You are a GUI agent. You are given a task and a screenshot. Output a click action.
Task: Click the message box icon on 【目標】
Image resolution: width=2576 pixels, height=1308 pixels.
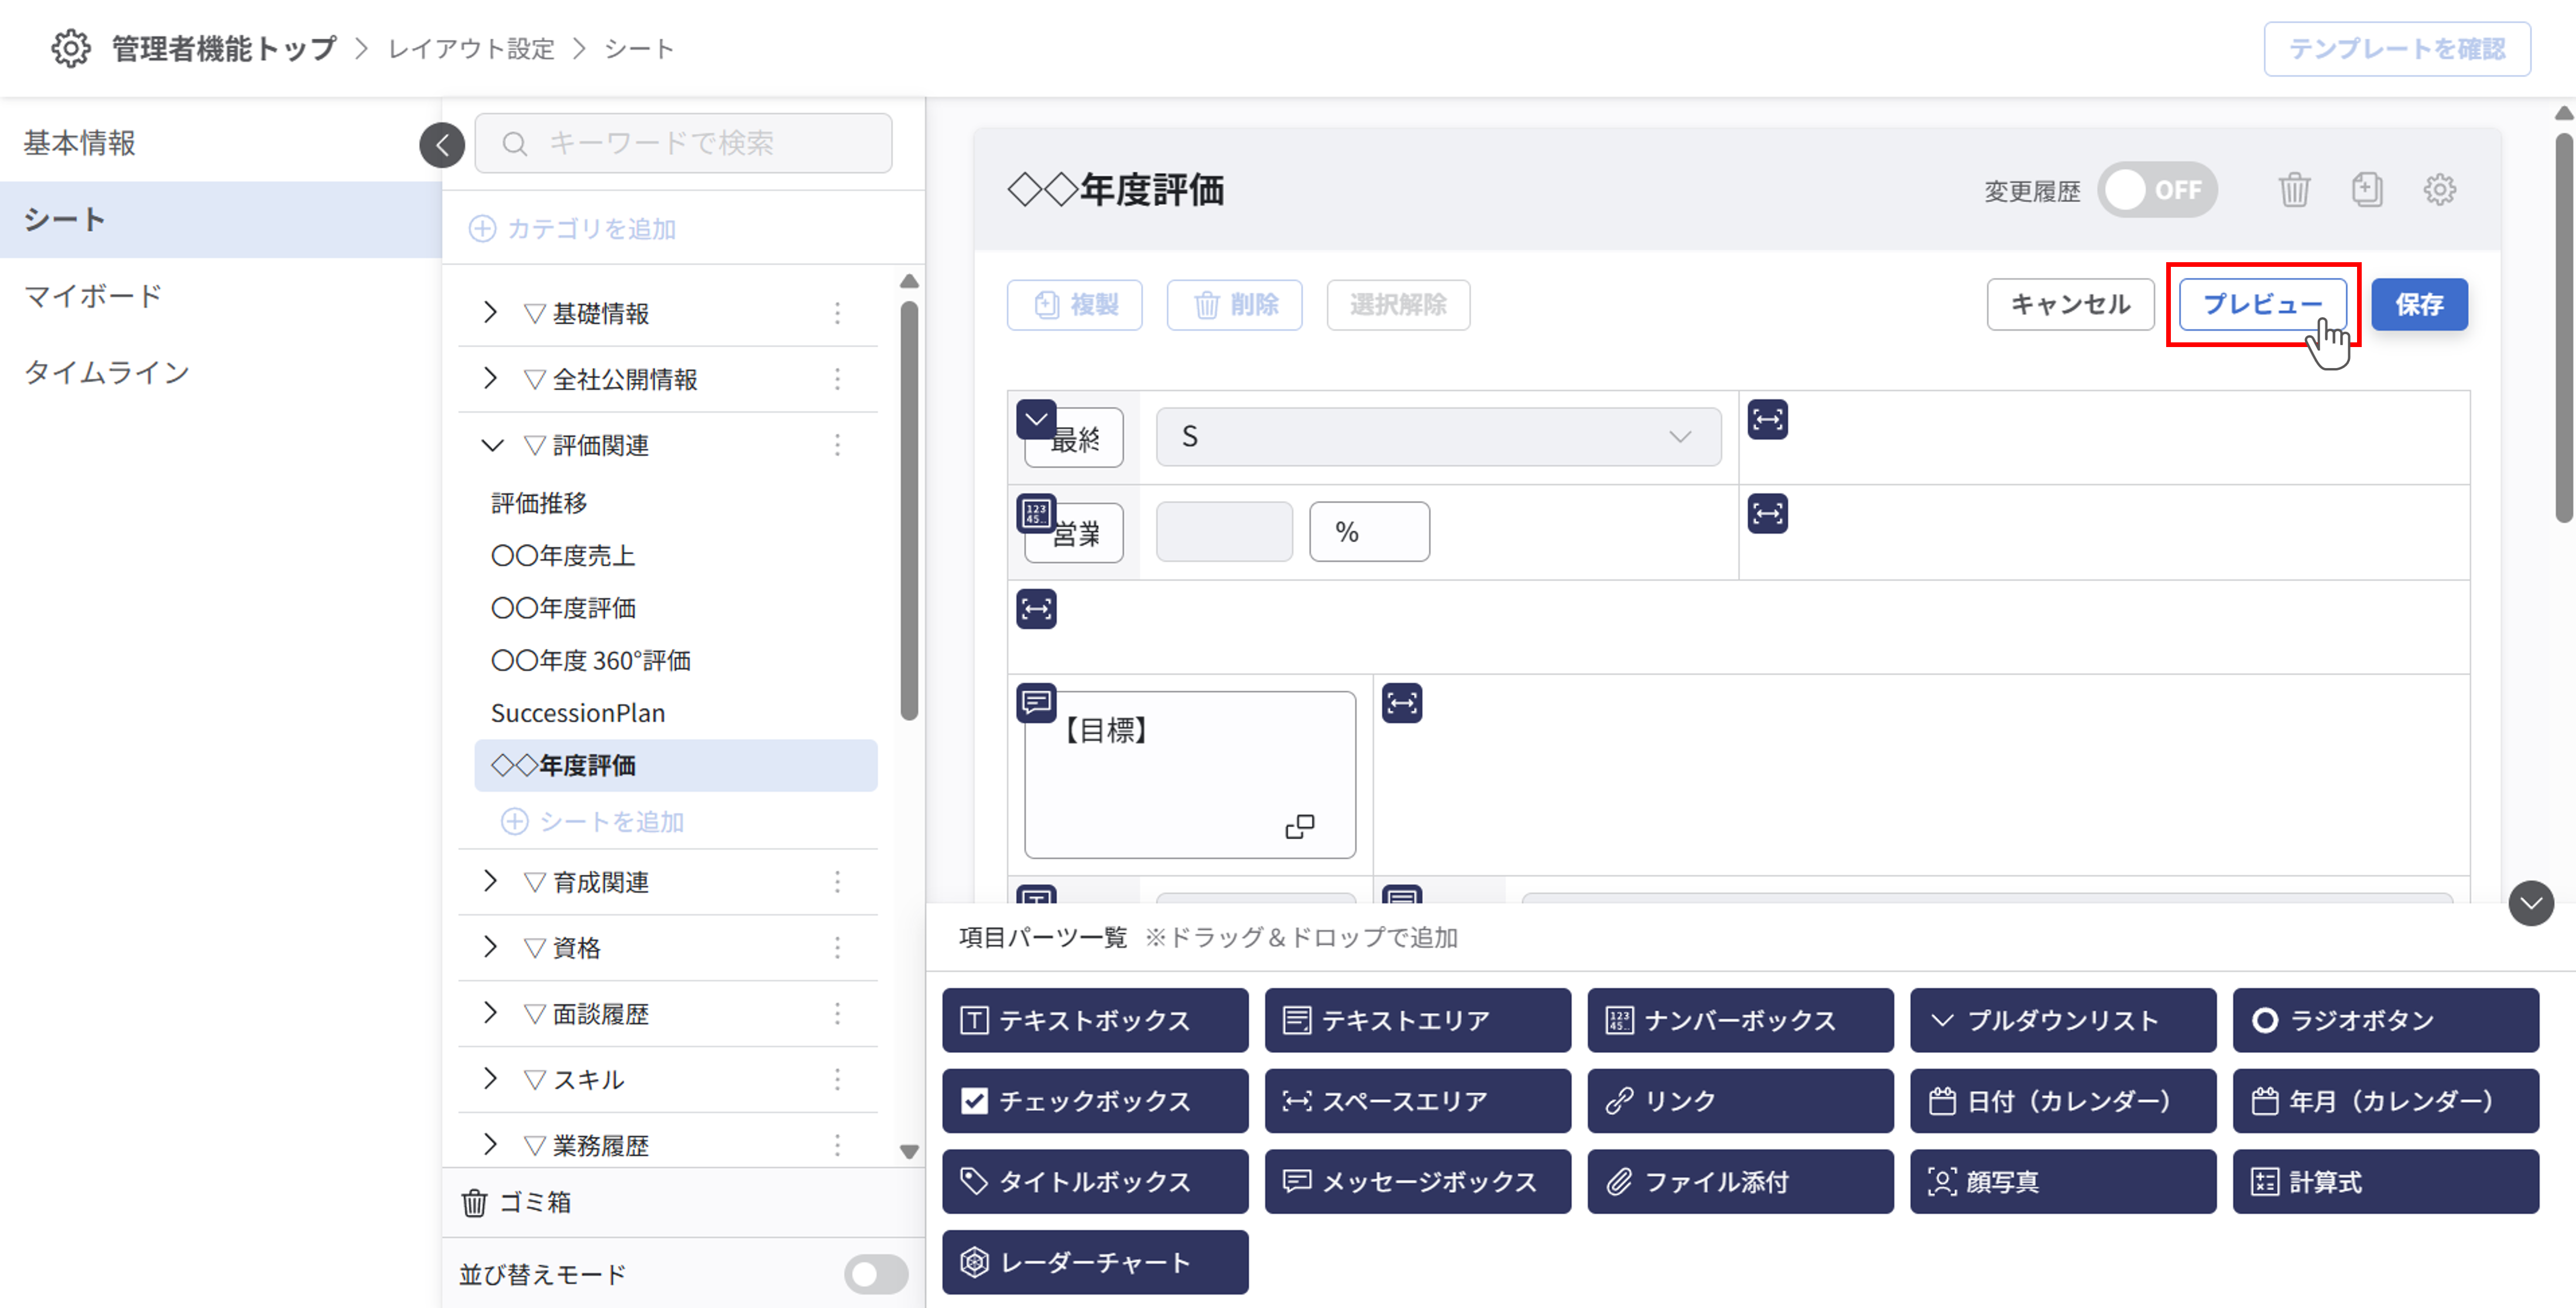point(1036,702)
